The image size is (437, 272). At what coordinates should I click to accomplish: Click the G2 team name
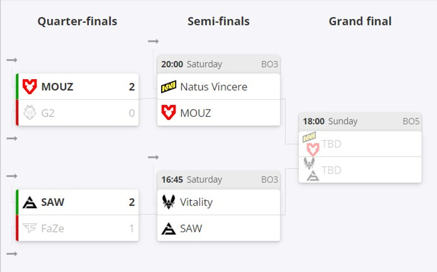(48, 113)
